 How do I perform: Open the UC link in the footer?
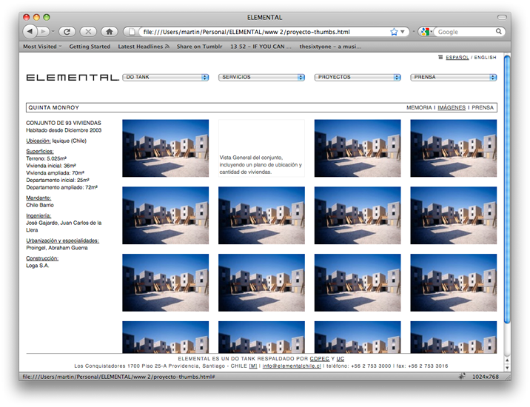tap(341, 359)
